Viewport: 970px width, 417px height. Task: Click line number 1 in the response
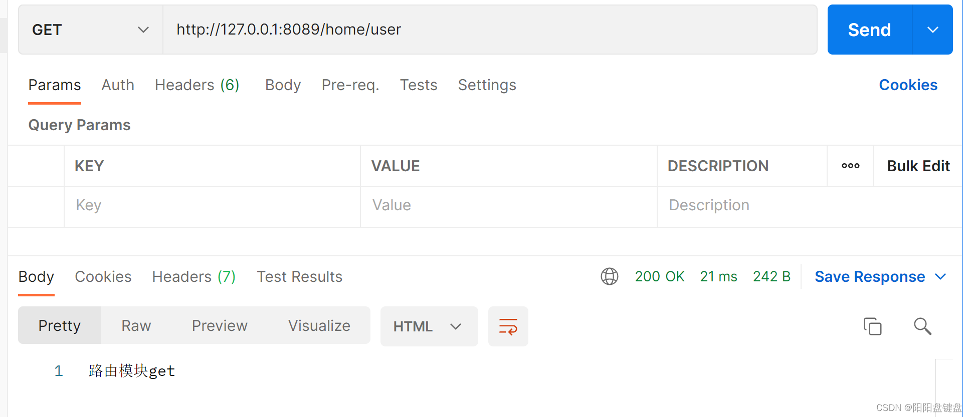tap(59, 371)
